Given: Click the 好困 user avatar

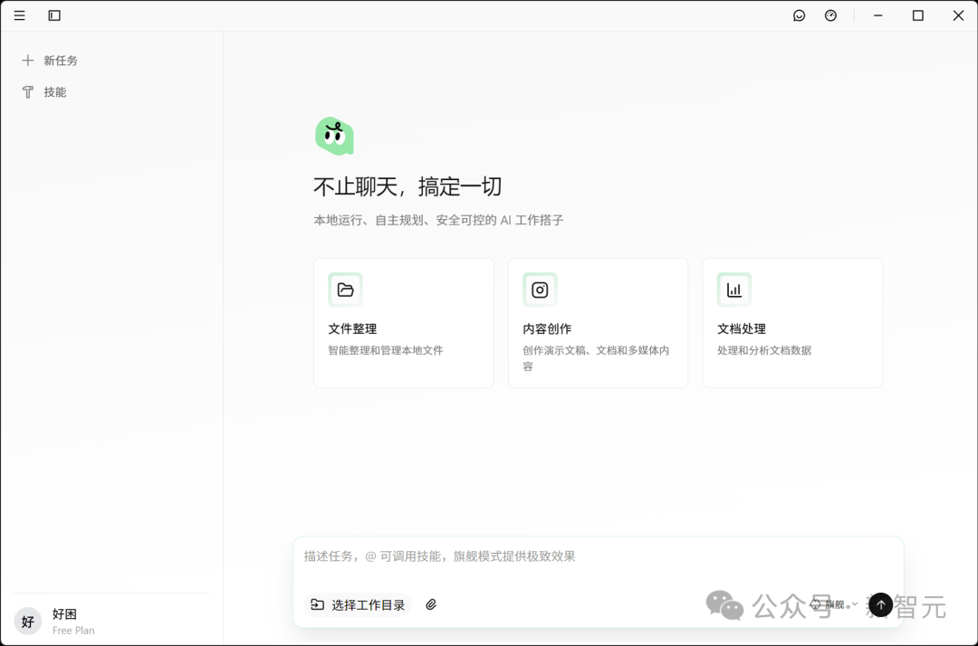Looking at the screenshot, I should 27,622.
